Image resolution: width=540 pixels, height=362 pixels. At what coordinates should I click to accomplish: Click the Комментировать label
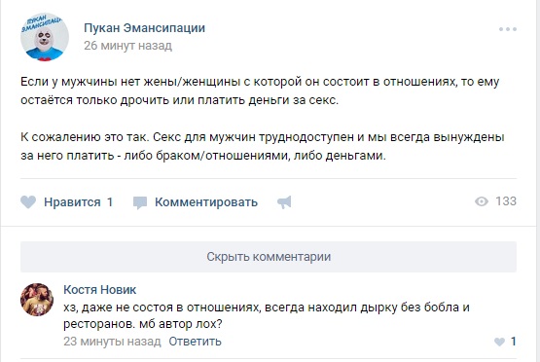click(206, 202)
